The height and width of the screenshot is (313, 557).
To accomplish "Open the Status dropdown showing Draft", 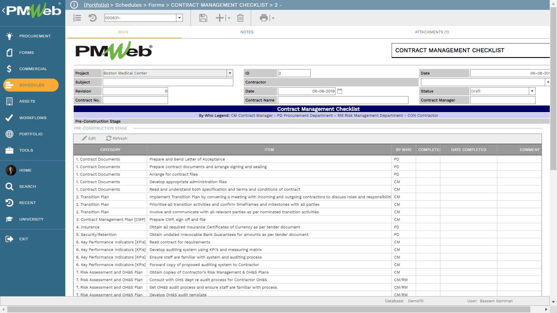I will click(x=532, y=91).
